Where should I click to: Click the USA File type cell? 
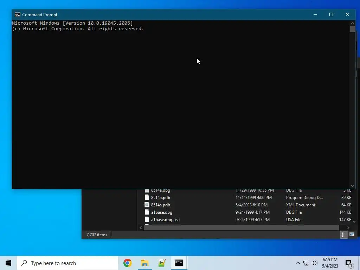(x=294, y=219)
